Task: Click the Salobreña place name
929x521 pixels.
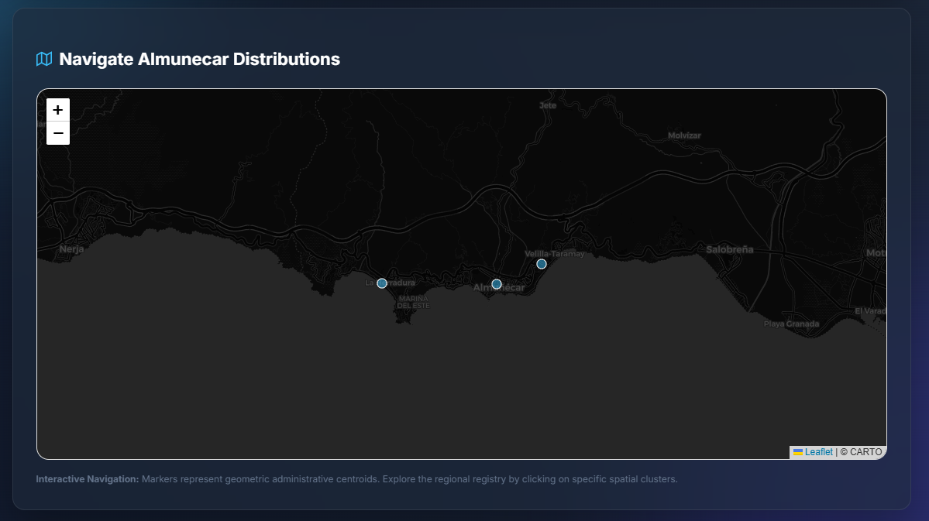Action: coord(729,249)
